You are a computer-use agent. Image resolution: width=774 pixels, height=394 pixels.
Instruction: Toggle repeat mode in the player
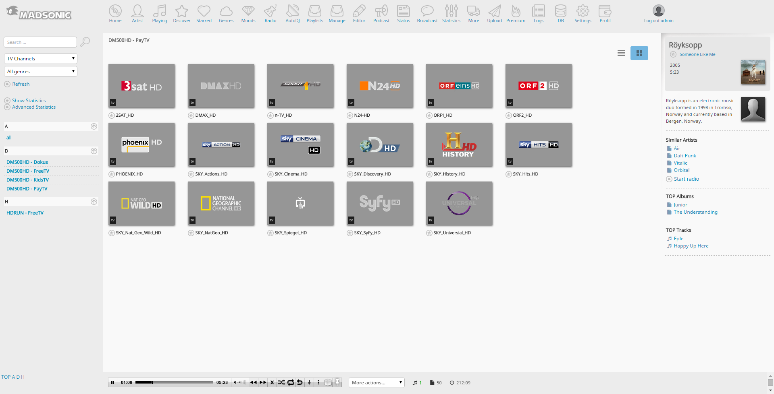(x=291, y=383)
